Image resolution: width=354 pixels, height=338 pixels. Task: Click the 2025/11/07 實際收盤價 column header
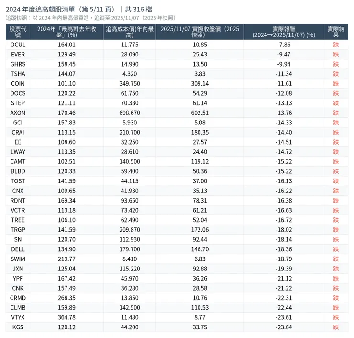pyautogui.click(x=200, y=32)
